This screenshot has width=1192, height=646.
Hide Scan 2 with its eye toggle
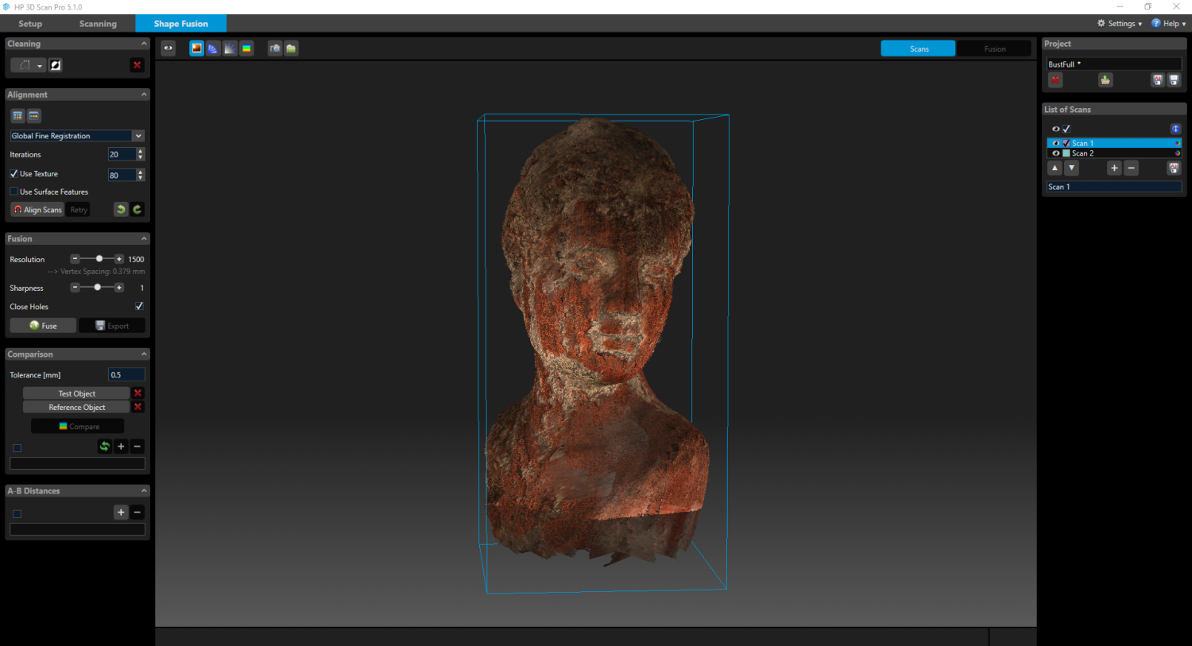coord(1056,153)
